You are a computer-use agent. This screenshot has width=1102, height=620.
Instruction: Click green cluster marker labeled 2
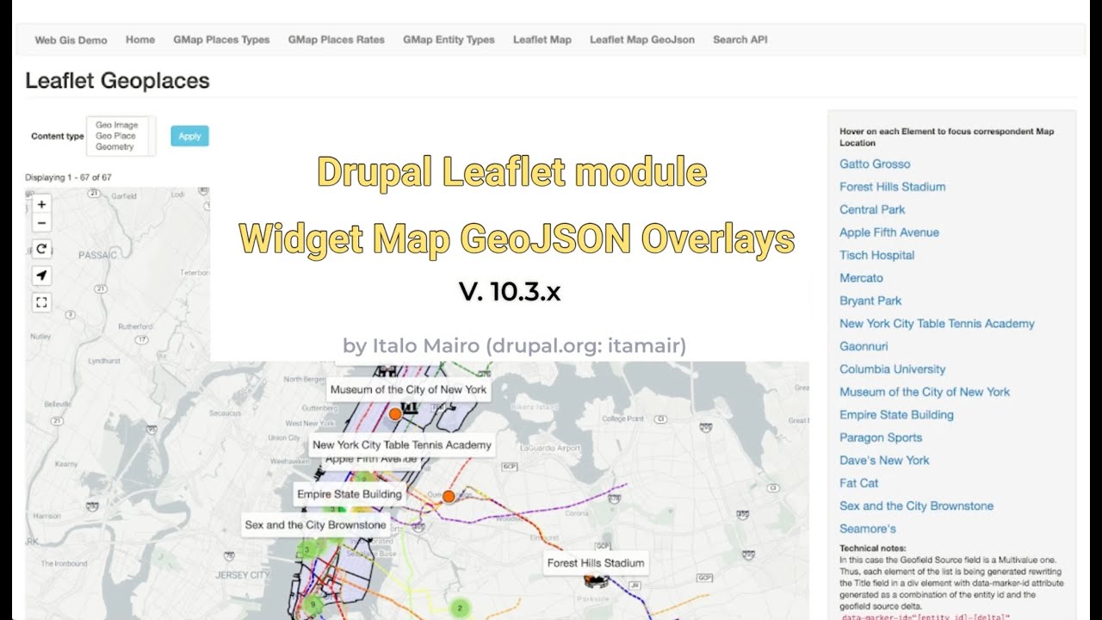pos(460,608)
